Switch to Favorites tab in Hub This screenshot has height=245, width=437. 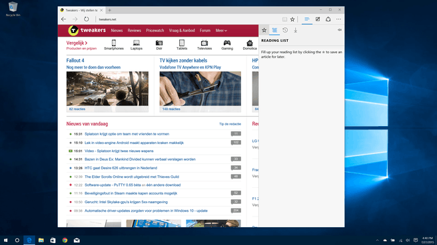[x=264, y=30]
